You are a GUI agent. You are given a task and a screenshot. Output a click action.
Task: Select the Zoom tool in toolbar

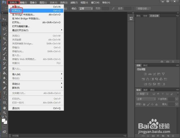4,113
